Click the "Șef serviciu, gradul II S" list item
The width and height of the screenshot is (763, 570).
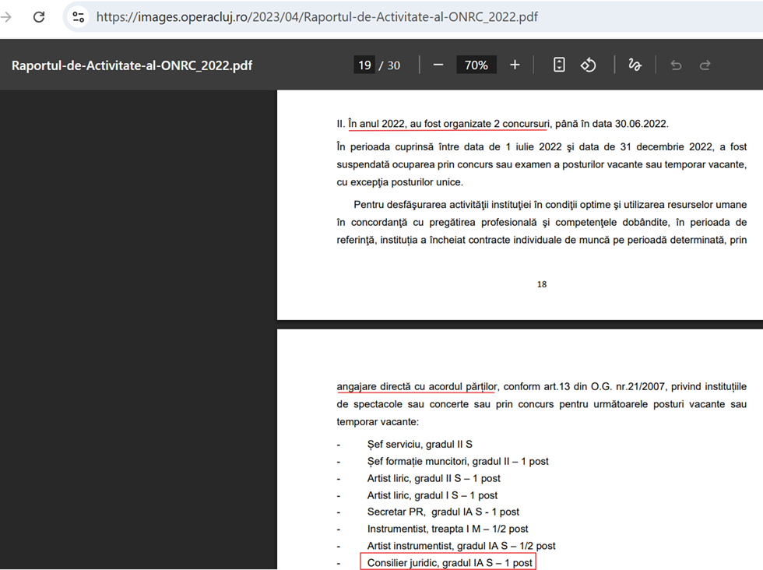(x=420, y=444)
